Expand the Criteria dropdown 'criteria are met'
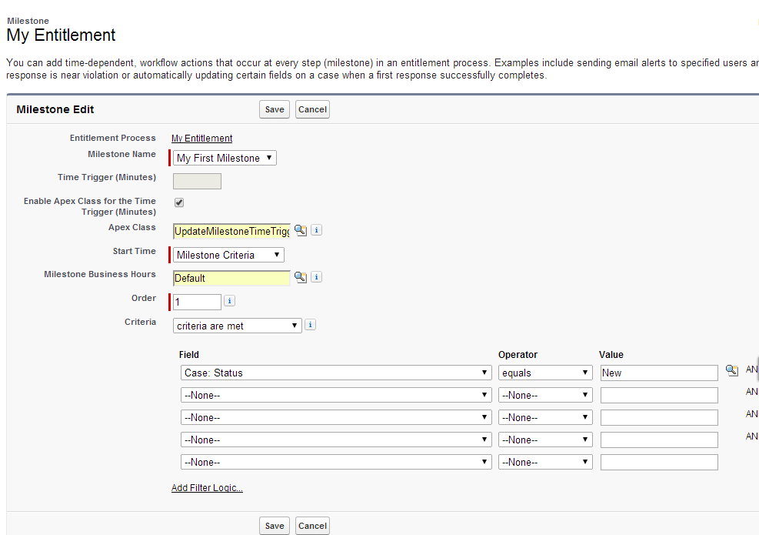This screenshot has height=535, width=759. point(237,326)
